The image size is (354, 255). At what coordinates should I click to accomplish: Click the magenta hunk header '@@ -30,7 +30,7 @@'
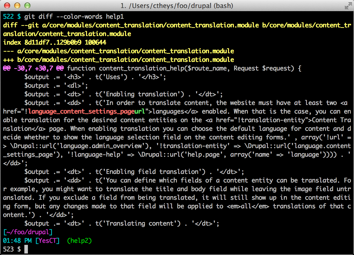[x=33, y=68]
